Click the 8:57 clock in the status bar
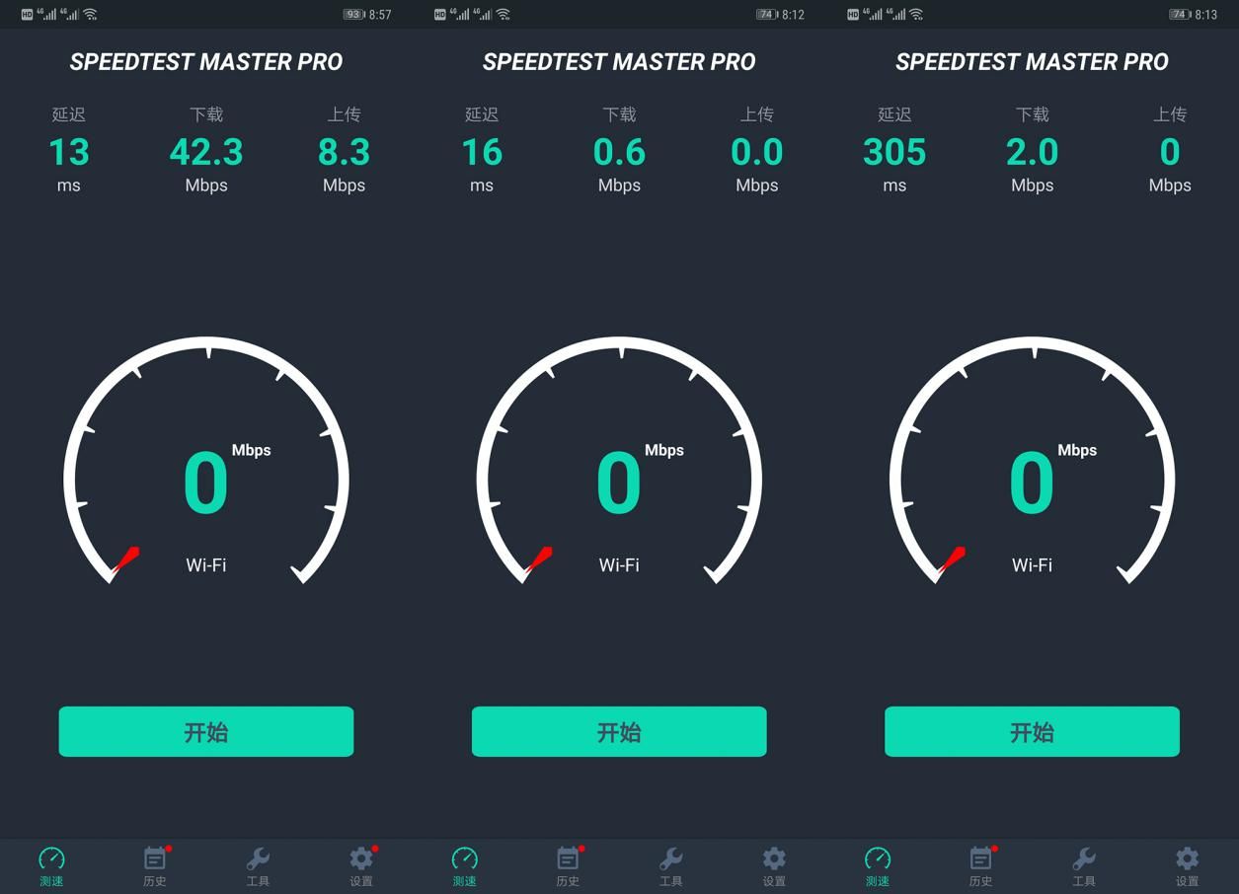 click(x=380, y=15)
